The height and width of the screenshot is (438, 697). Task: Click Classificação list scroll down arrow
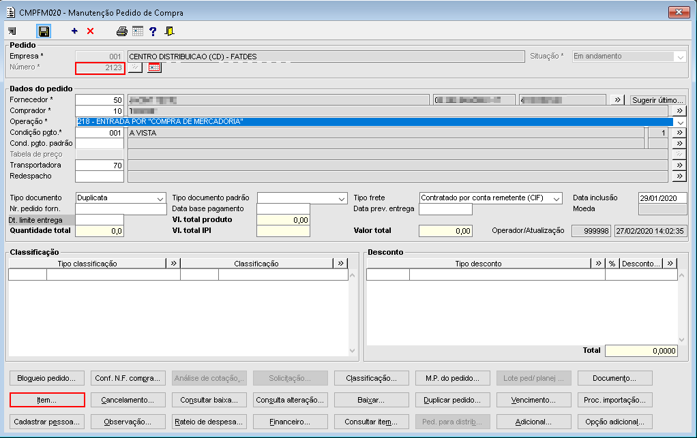coord(353,351)
